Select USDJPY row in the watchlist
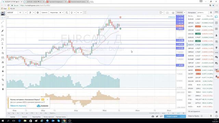The image size is (219, 123). 200,27
